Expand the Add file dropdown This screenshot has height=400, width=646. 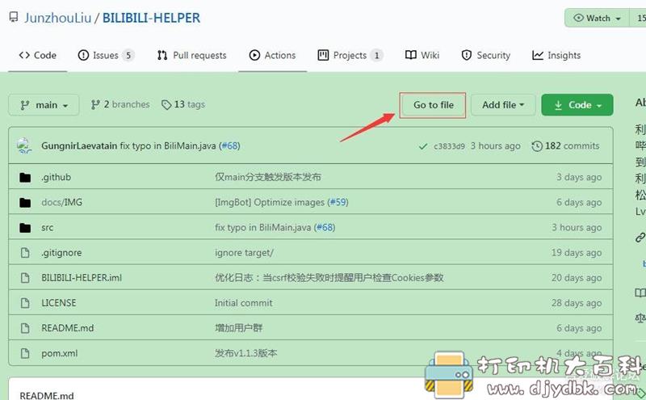click(x=503, y=105)
